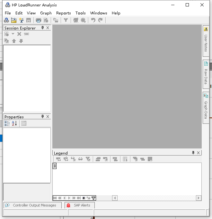Screen dimensions: 212x219
Task: Toggle alphabetical A-Z sort in Properties
Action: tap(14, 123)
